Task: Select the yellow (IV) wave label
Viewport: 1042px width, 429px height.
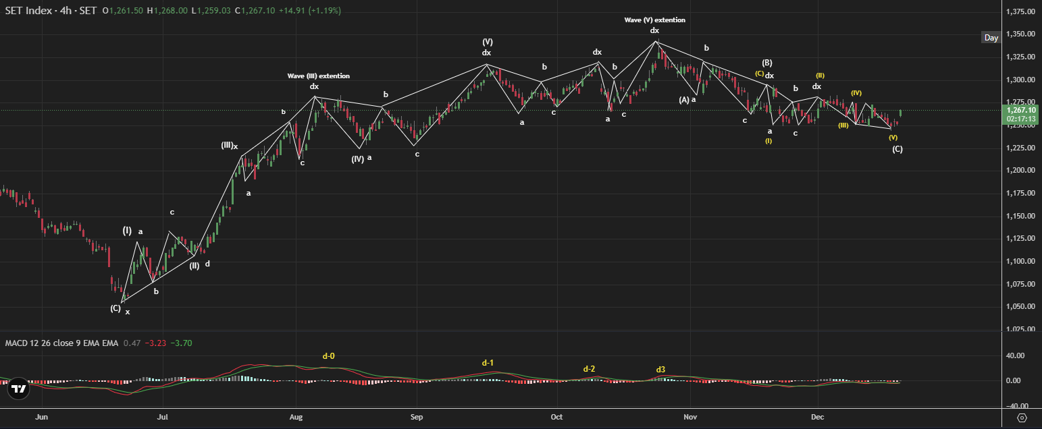Action: (856, 92)
